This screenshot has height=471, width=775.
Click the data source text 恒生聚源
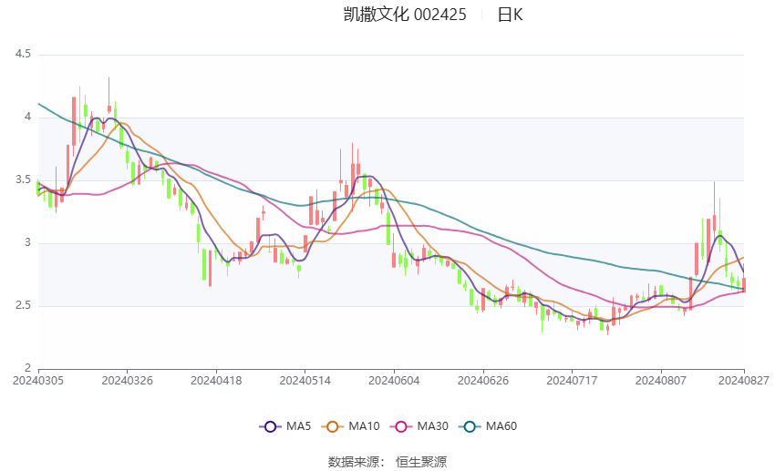[x=421, y=462]
